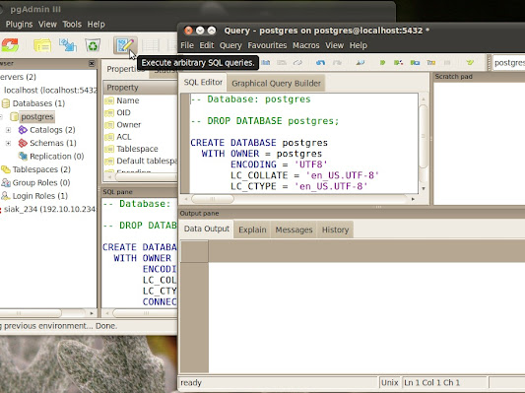Open the postgres database combo box
Image resolution: width=525 pixels, height=393 pixels.
pos(508,63)
